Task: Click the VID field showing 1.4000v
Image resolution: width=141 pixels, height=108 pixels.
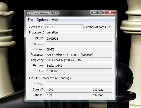Action: point(79,71)
